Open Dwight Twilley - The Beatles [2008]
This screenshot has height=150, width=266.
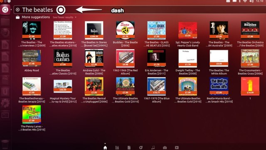click(x=187, y=62)
